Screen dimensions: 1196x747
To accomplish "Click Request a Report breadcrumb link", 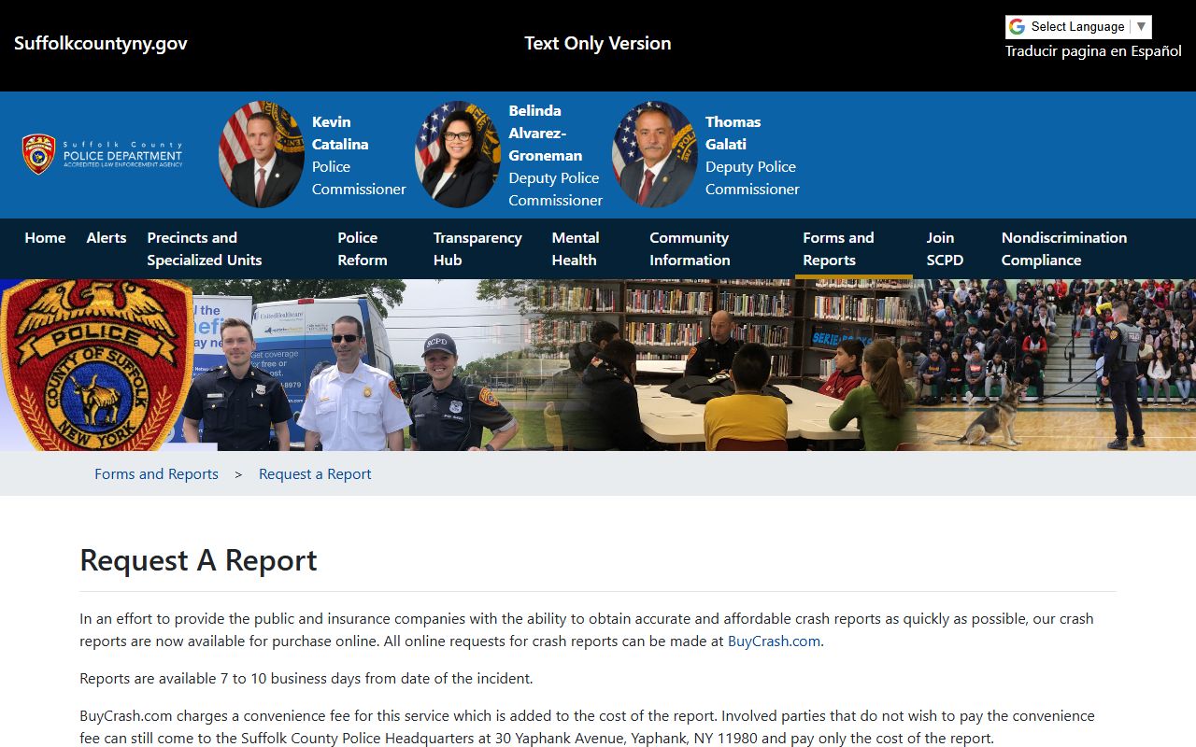I will [315, 474].
